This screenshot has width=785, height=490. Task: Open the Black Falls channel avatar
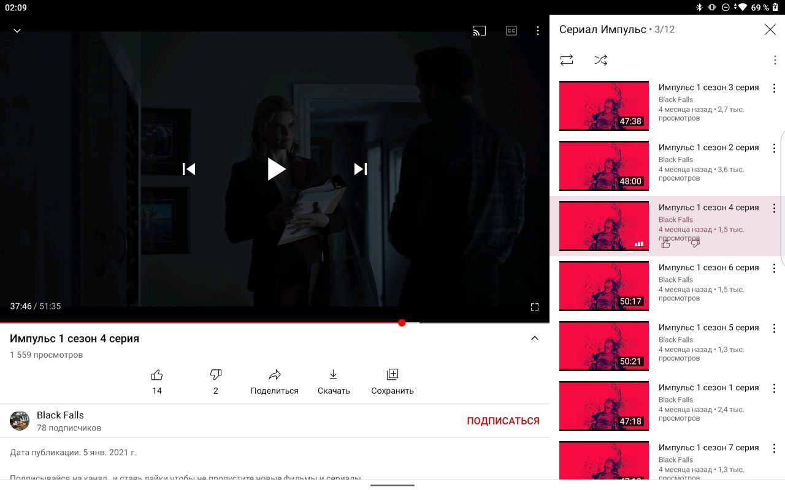[20, 421]
